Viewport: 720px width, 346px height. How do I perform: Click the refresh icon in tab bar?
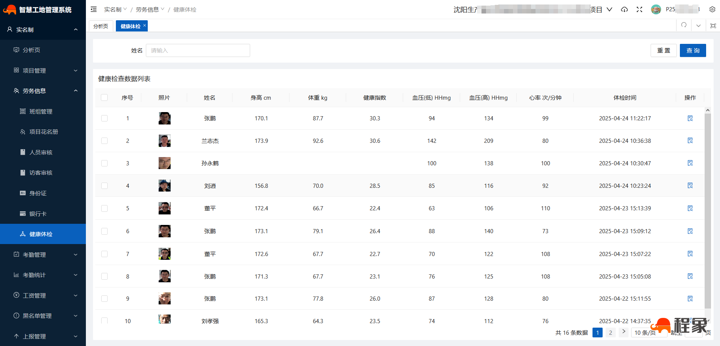click(x=684, y=25)
